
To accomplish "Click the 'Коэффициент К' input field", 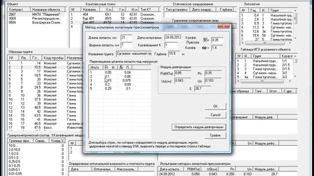I will pos(171,45).
